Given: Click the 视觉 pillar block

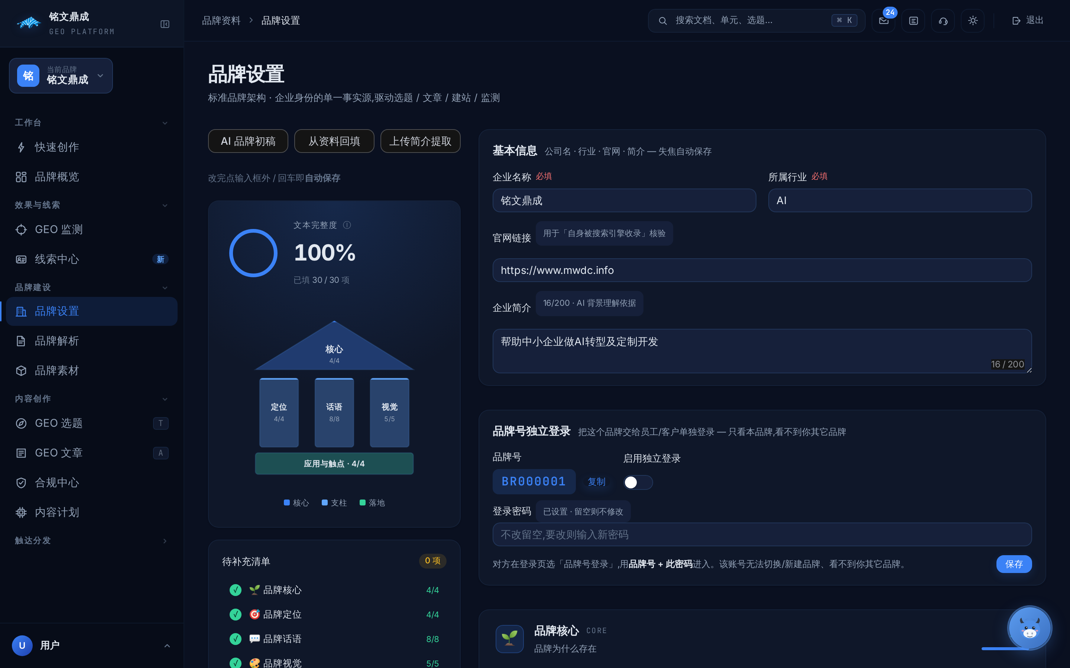Looking at the screenshot, I should [389, 412].
